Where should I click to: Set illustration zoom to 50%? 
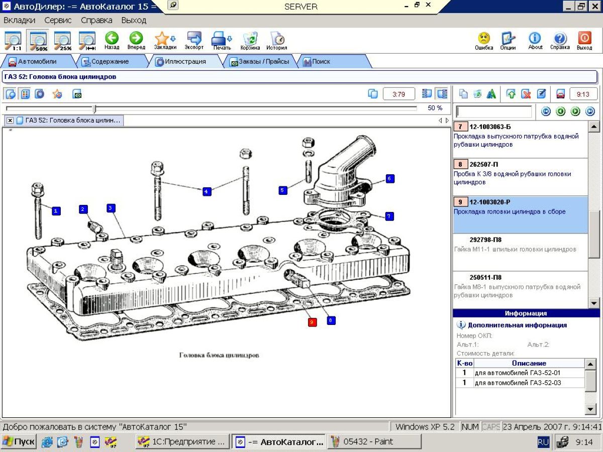(x=38, y=41)
